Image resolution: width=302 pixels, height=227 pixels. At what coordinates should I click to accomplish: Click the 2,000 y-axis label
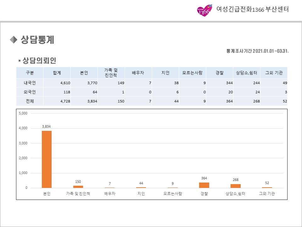[x=23, y=158]
